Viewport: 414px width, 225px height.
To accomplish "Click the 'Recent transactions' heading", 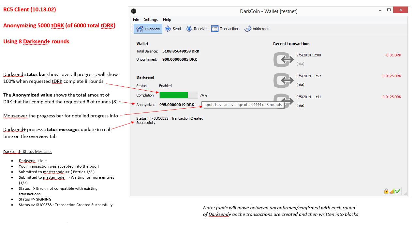I will pos(292,44).
